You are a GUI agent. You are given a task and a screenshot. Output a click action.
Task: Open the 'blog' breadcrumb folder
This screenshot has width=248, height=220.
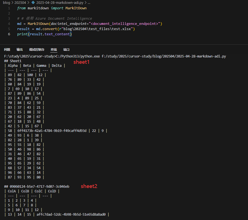7,2
